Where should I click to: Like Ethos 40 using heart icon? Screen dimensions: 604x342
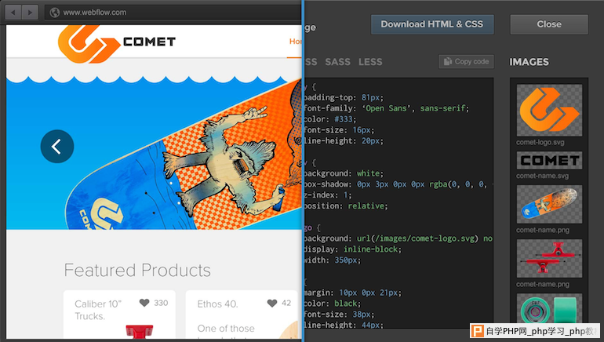272,303
